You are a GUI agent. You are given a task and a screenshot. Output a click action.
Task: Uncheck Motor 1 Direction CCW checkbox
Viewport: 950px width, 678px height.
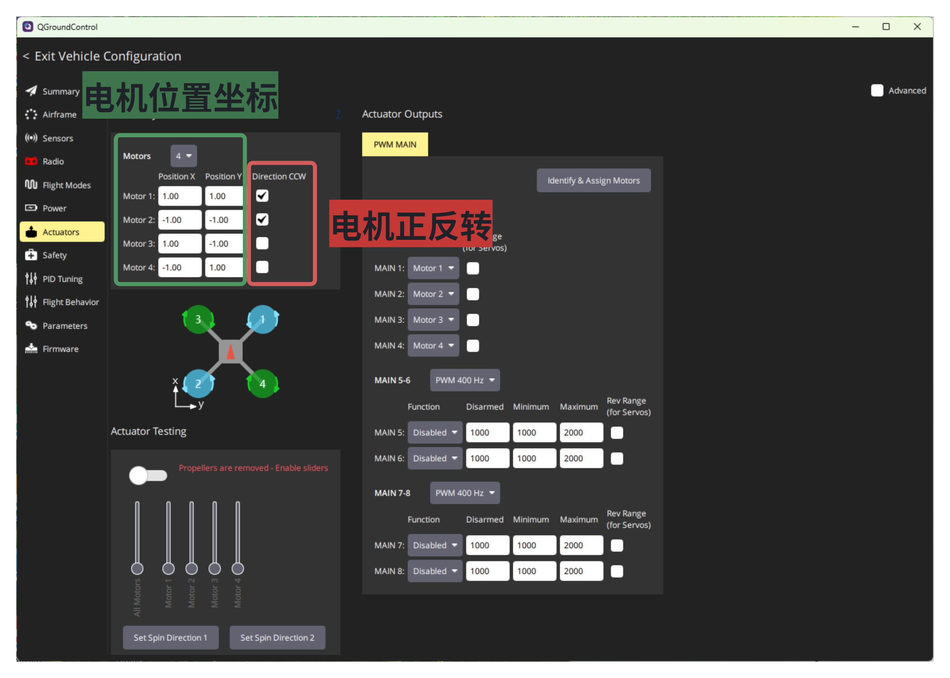pyautogui.click(x=262, y=196)
